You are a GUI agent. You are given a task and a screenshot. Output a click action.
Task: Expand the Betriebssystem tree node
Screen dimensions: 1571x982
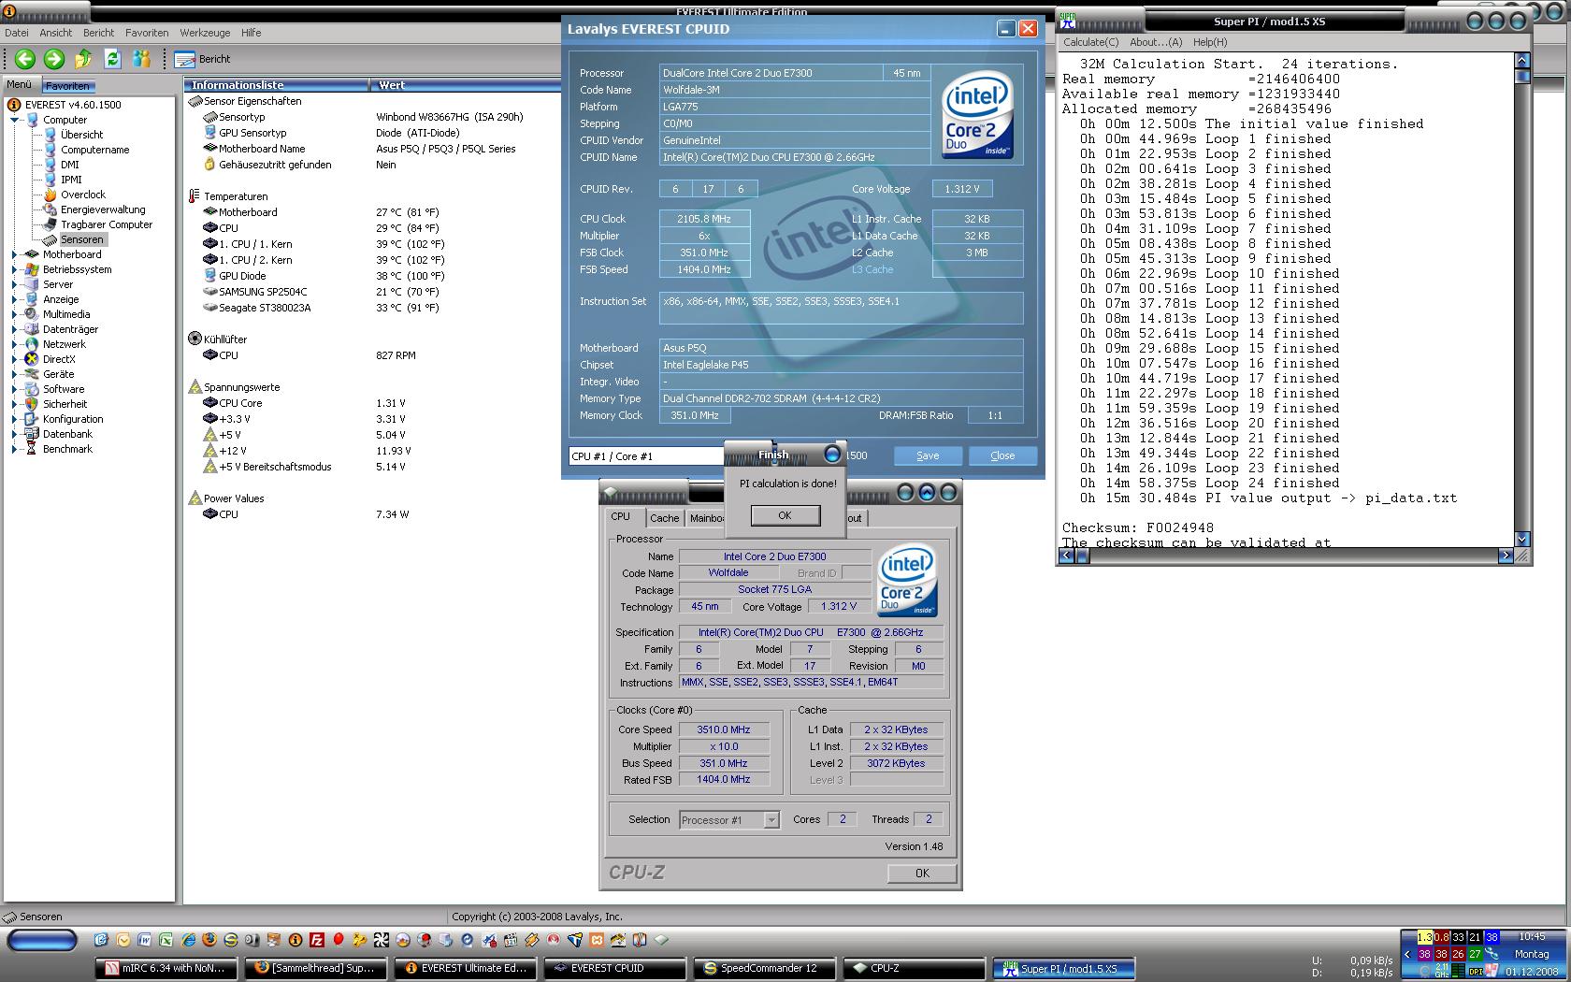click(x=15, y=269)
